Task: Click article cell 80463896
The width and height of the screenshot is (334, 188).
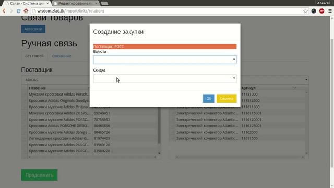Action: [x=102, y=126]
